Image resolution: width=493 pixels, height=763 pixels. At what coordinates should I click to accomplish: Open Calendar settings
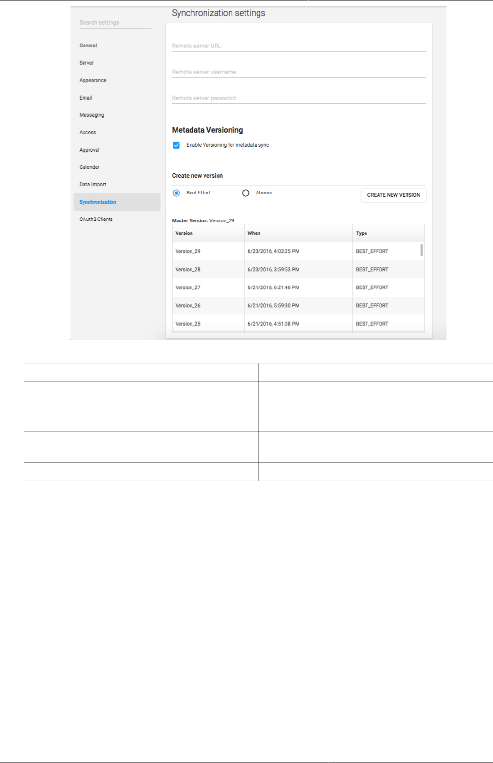(89, 167)
